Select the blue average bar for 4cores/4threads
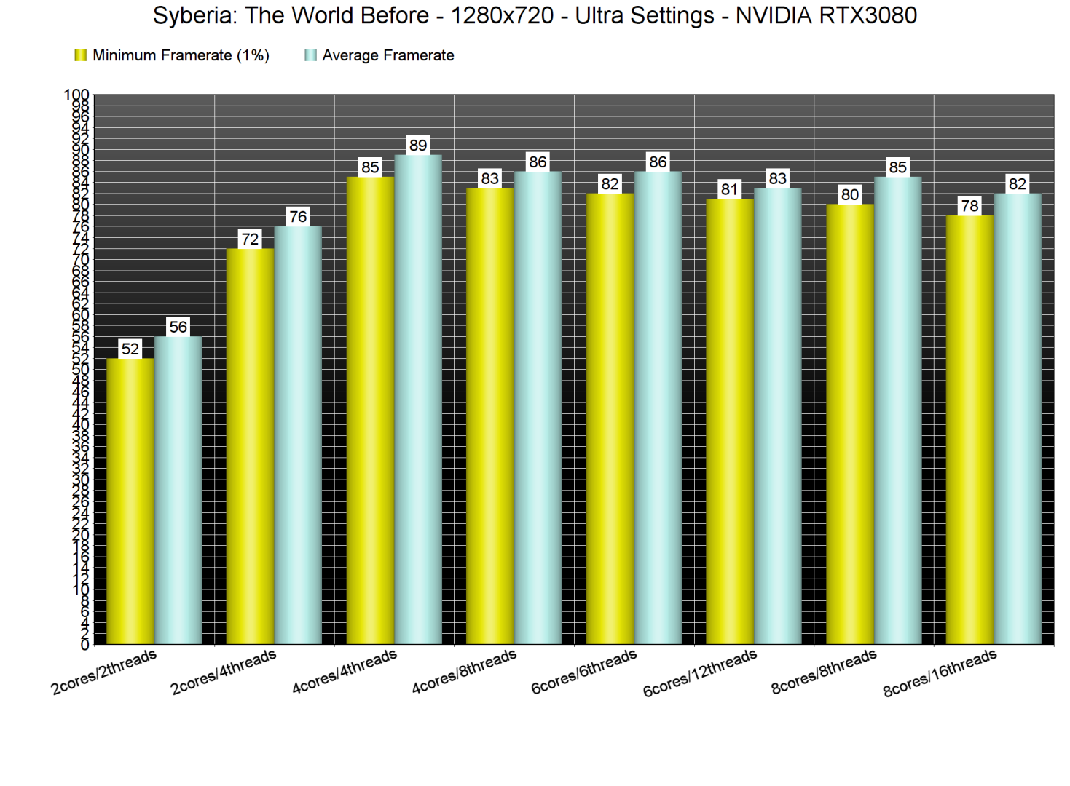This screenshot has height=786, width=1070. (x=418, y=399)
